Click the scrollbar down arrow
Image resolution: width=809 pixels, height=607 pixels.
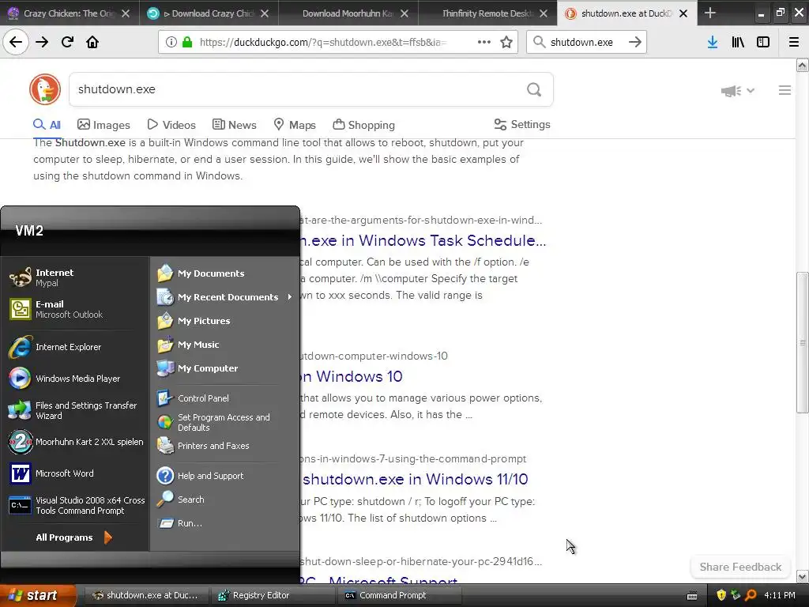click(x=802, y=576)
